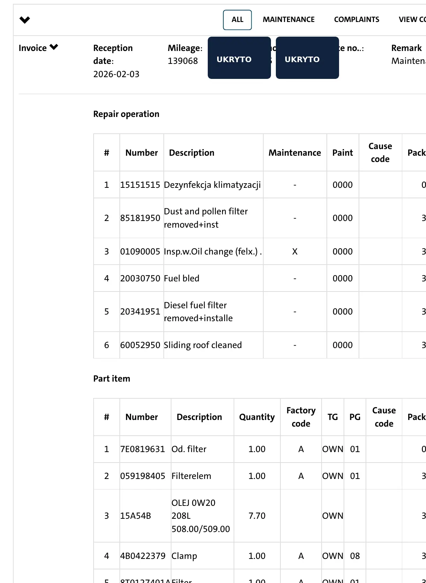
Task: Select OLEJ 0W20 208L description
Action: pyautogui.click(x=200, y=516)
